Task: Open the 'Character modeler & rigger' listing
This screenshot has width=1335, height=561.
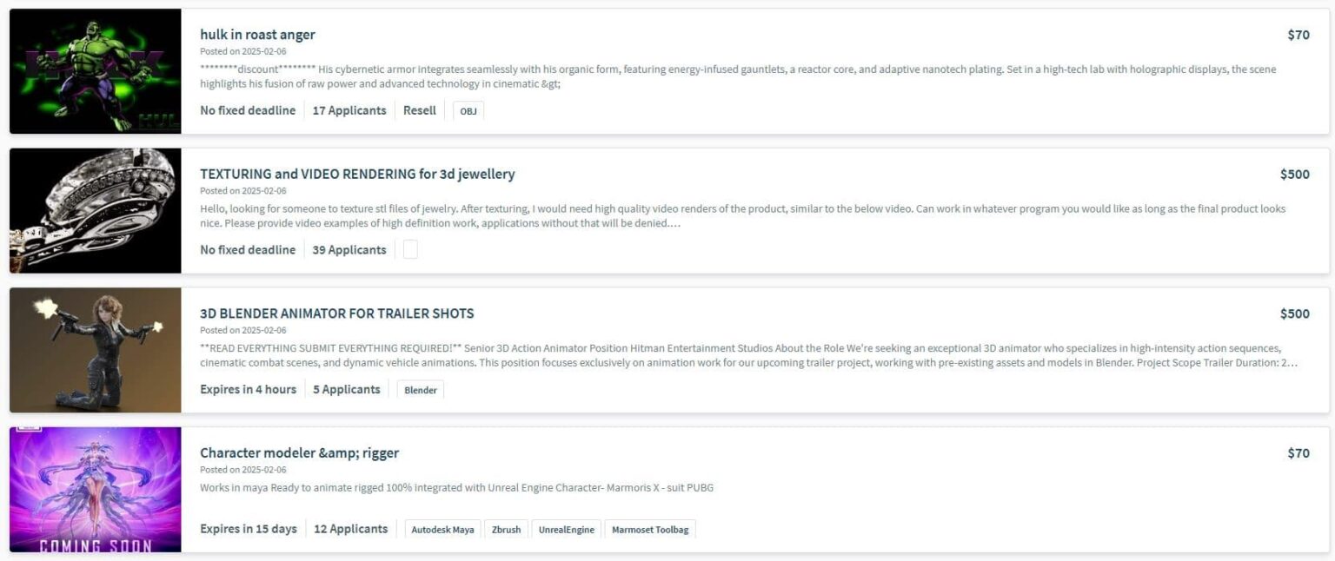Action: click(x=299, y=452)
